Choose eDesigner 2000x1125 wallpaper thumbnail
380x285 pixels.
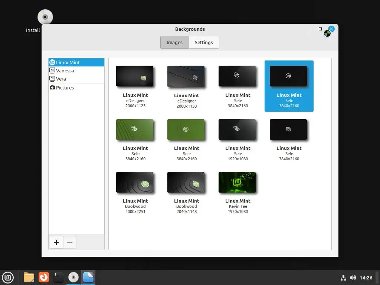click(x=135, y=76)
